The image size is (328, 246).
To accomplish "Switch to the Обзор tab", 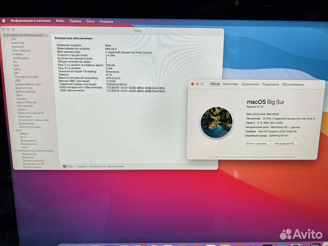I will 215,84.
